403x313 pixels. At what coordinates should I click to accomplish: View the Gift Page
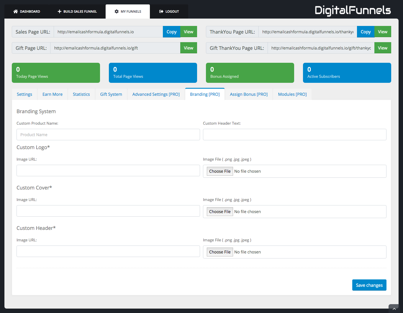[189, 48]
